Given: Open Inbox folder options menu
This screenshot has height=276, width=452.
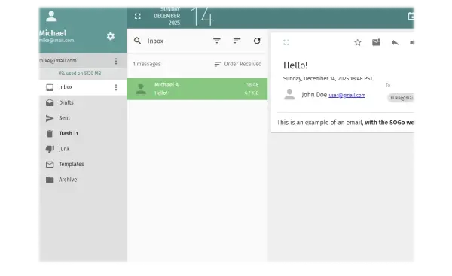Looking at the screenshot, I should coord(116,87).
